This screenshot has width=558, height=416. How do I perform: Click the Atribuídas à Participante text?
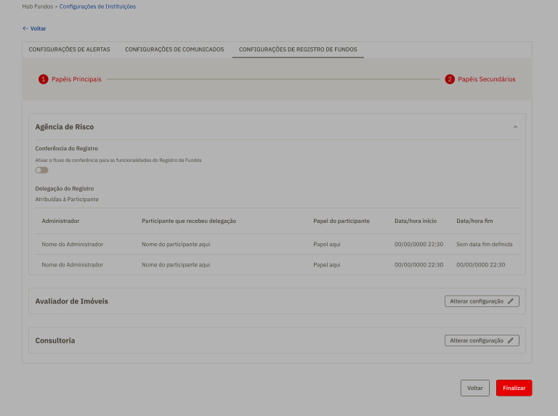click(x=67, y=199)
